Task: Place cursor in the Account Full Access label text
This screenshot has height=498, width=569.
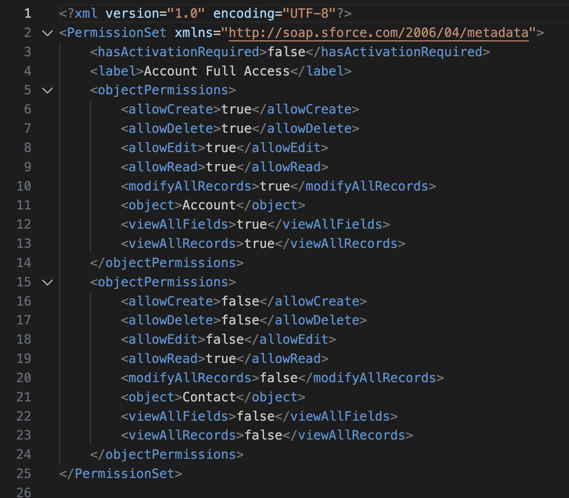Action: pyautogui.click(x=217, y=71)
